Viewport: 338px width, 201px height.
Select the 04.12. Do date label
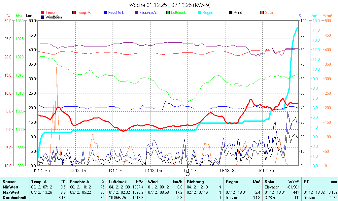click(154, 170)
